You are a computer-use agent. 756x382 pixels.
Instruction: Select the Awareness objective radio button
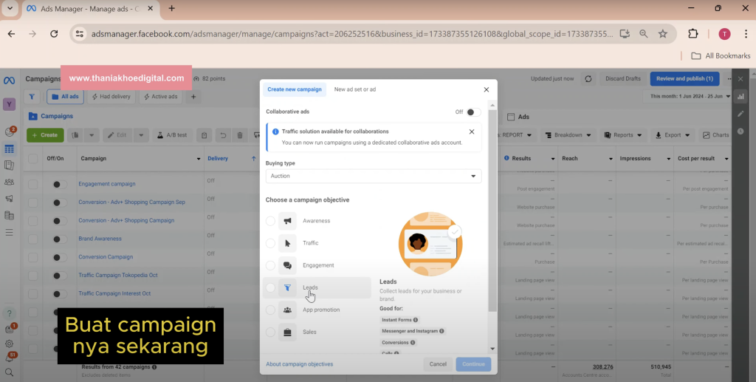coord(270,221)
